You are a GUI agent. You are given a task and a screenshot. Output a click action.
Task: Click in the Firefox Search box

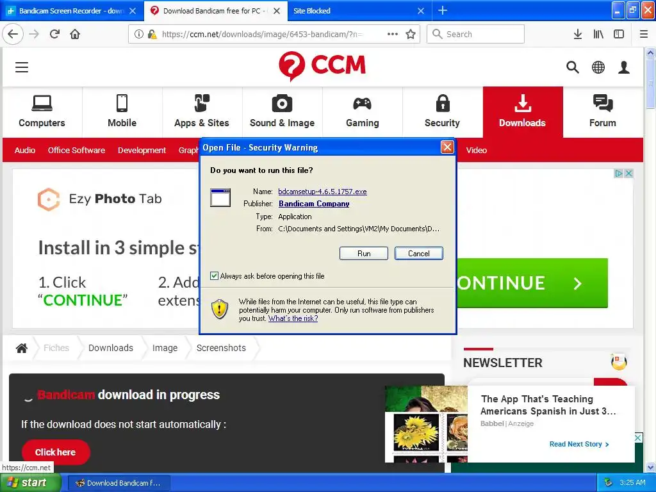(x=475, y=34)
